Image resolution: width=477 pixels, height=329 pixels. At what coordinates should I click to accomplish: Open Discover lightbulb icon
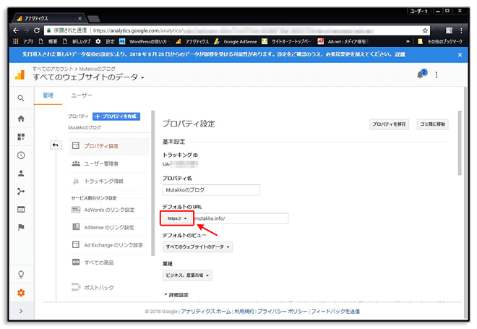[21, 275]
